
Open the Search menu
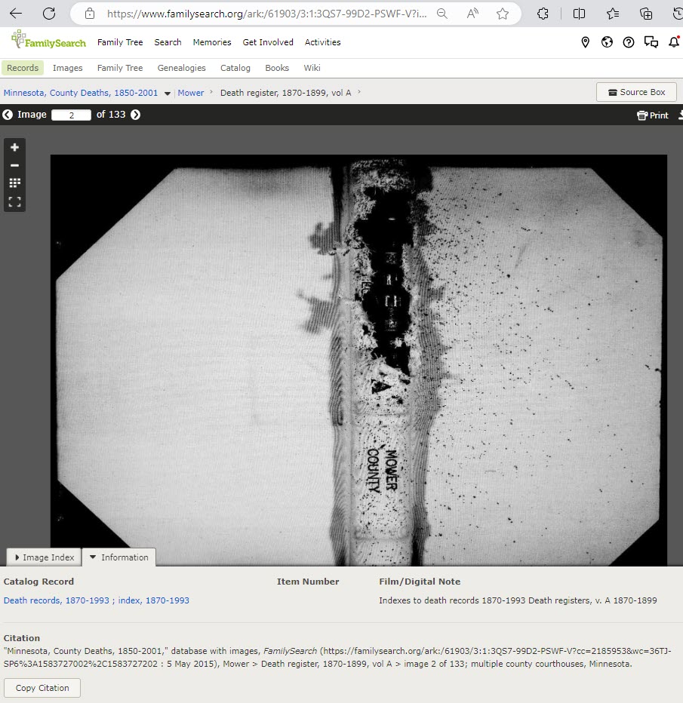pyautogui.click(x=168, y=42)
